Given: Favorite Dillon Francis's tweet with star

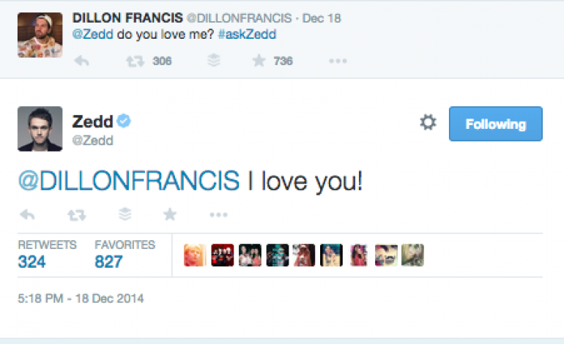Looking at the screenshot, I should pos(258,61).
